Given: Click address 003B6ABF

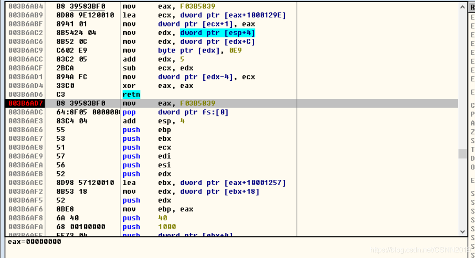Looking at the screenshot, I should (26, 24).
